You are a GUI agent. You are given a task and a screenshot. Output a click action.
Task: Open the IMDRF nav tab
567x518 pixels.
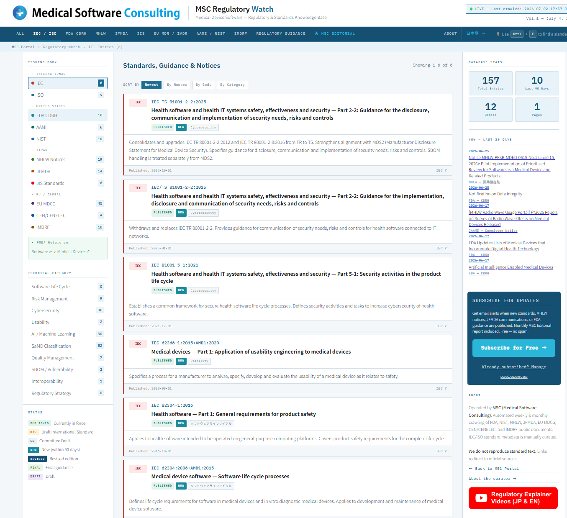point(241,33)
